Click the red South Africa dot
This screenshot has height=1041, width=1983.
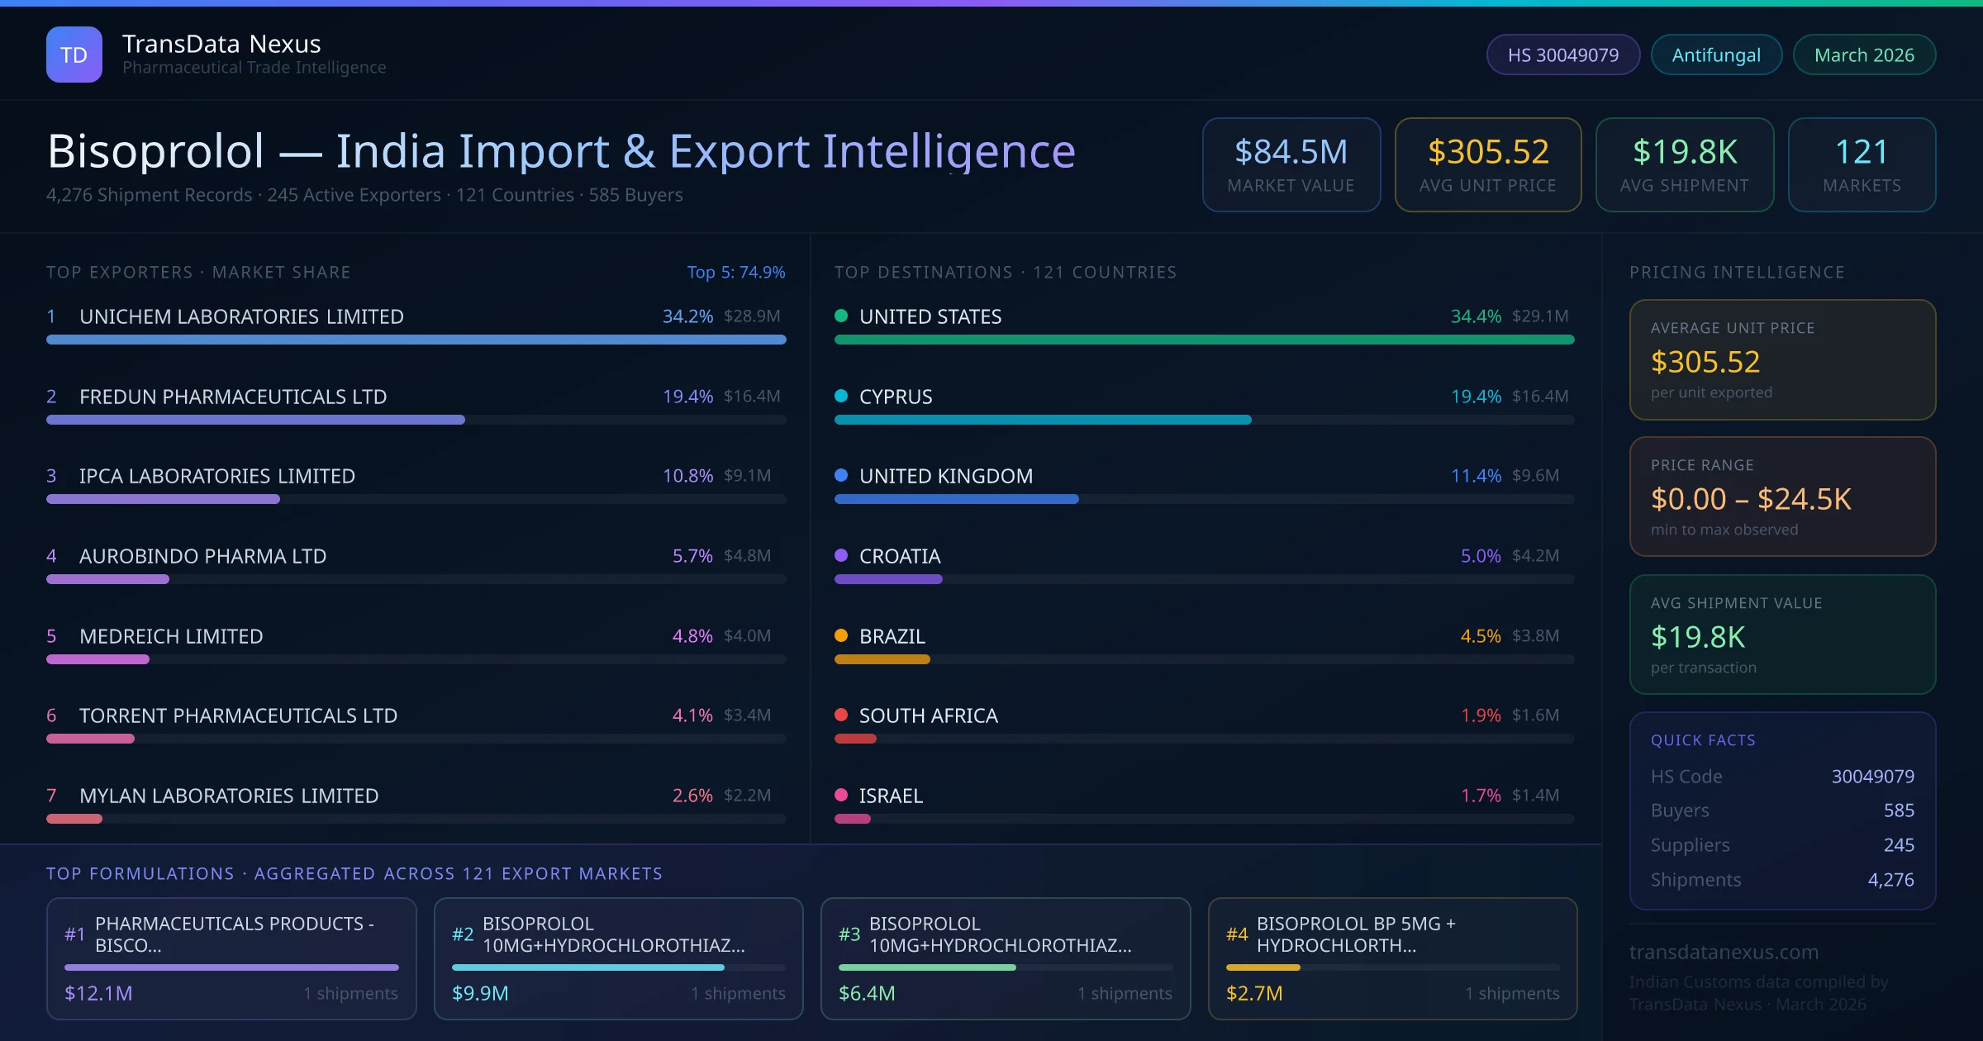(841, 715)
